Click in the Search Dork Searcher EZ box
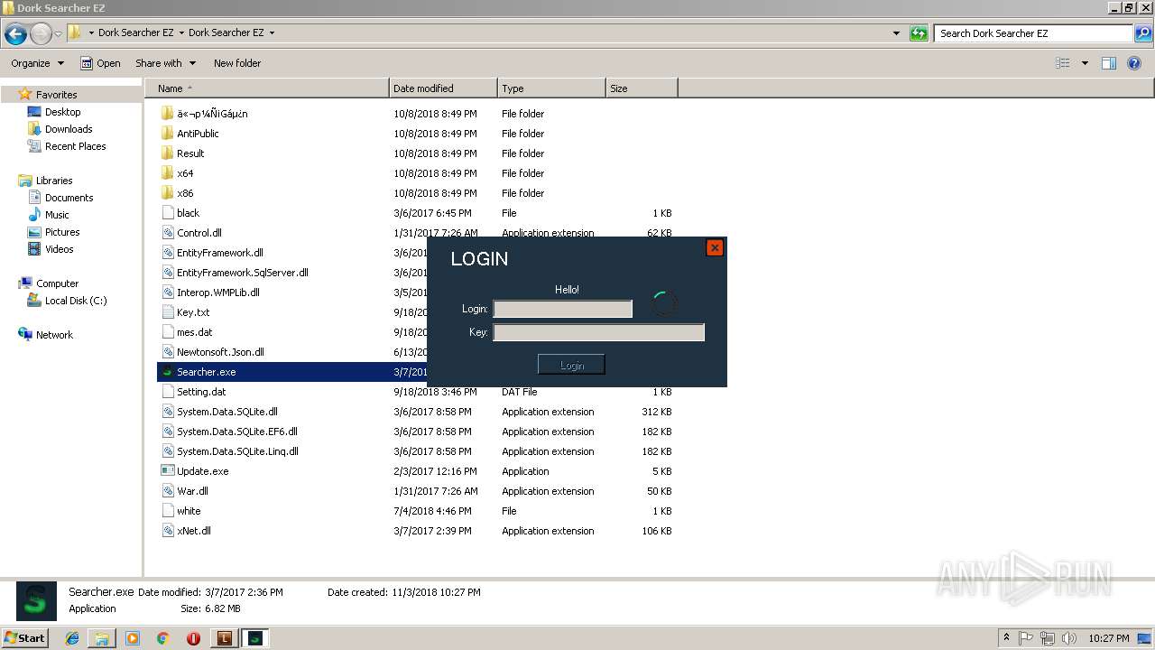The height and width of the screenshot is (650, 1155). point(1034,33)
